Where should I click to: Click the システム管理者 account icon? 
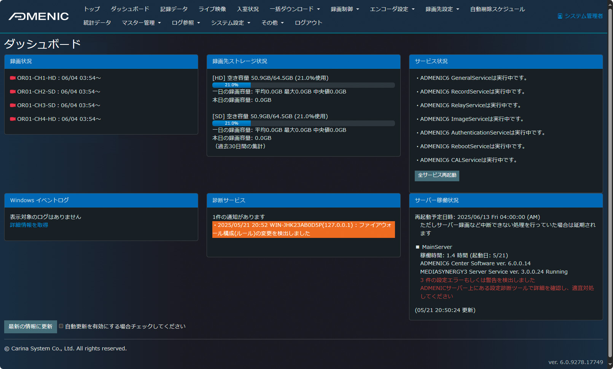click(x=560, y=16)
